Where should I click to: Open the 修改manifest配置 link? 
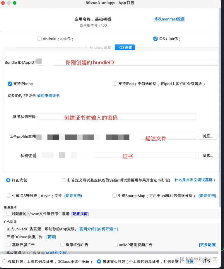169,19
